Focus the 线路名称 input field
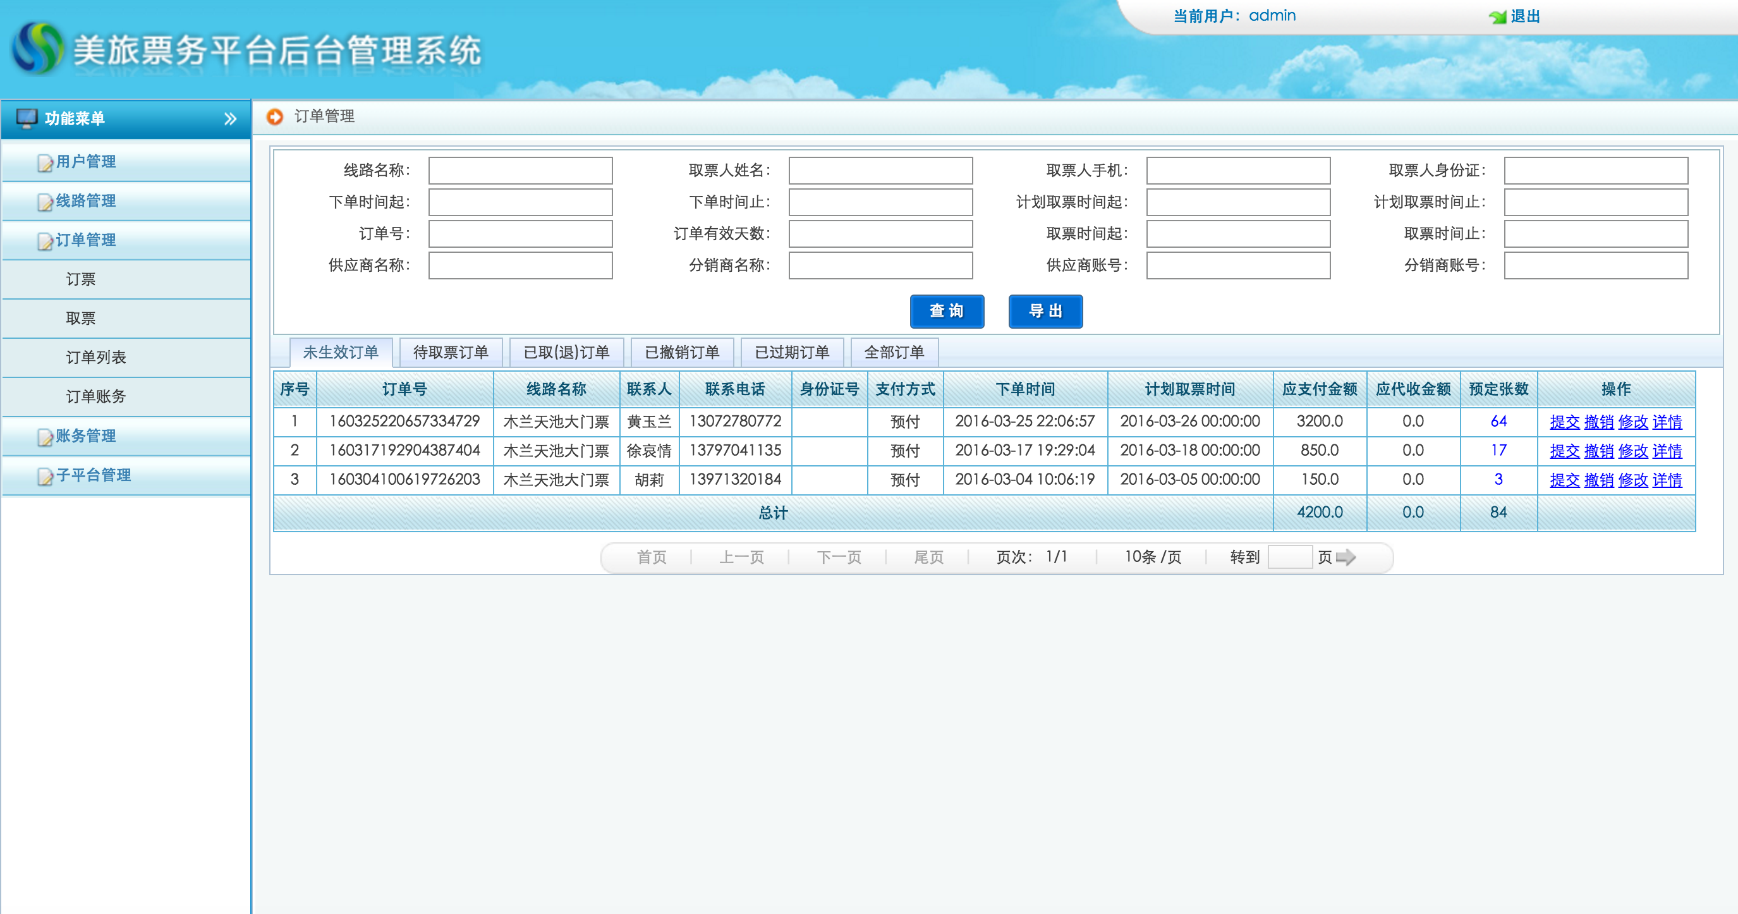 point(520,171)
